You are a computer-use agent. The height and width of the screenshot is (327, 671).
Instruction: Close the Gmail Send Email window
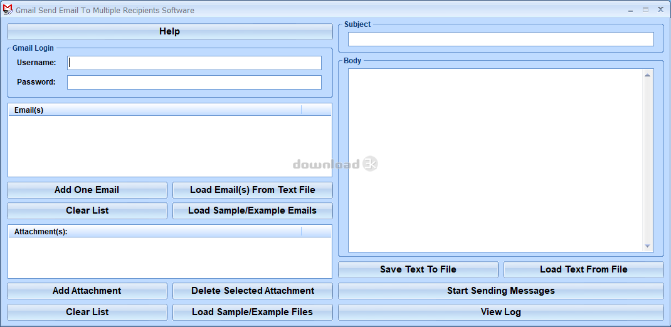660,9
